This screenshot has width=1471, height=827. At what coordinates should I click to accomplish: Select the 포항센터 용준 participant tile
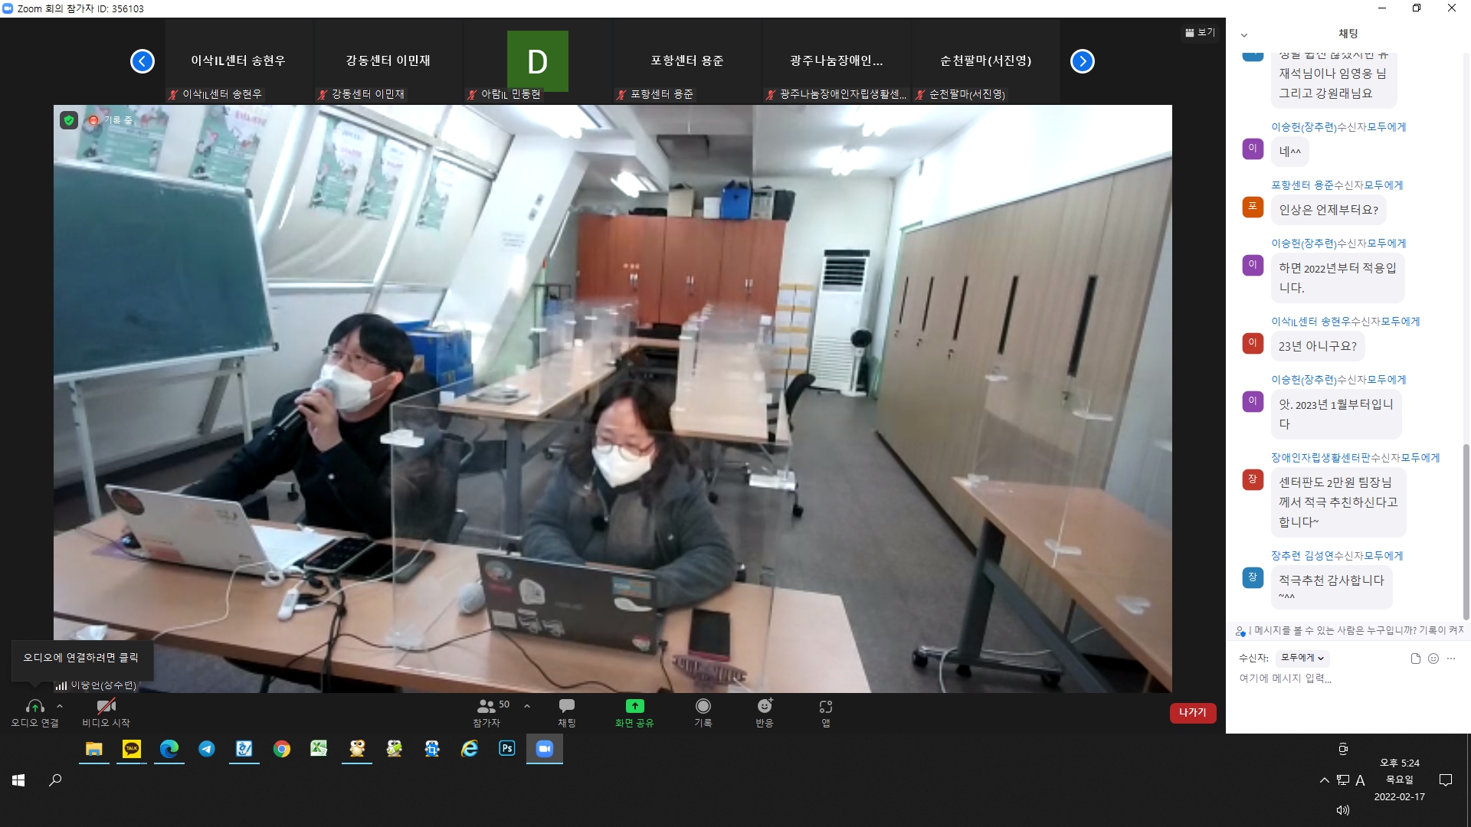pyautogui.click(x=686, y=61)
